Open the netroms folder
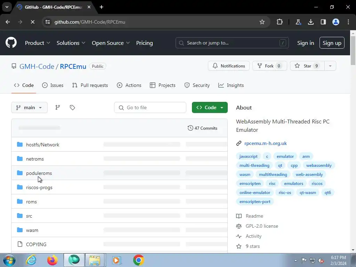This screenshot has width=356, height=267. point(35,159)
